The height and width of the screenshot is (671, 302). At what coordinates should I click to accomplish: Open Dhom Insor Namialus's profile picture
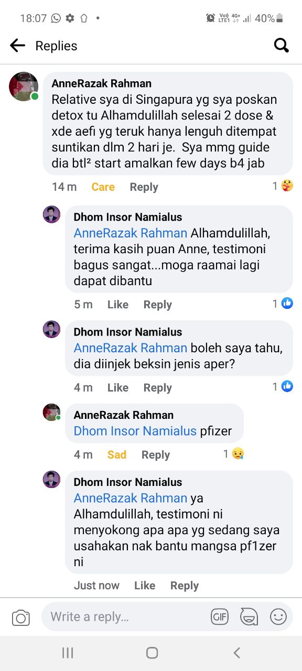51,215
